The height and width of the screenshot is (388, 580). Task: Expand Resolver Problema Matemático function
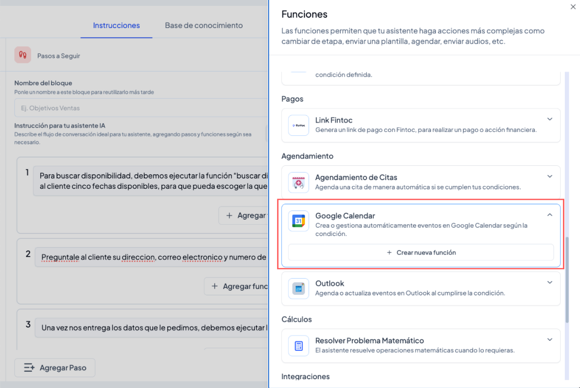pos(550,339)
